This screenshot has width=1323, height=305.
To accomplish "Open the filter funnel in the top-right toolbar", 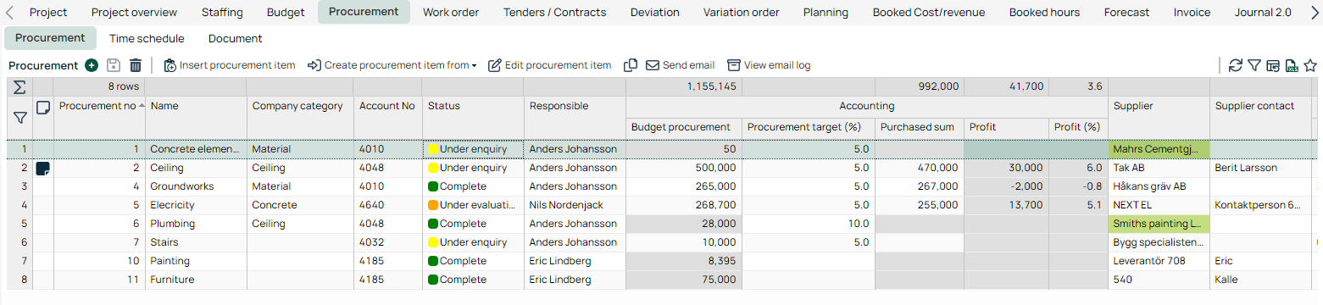I will click(1254, 65).
